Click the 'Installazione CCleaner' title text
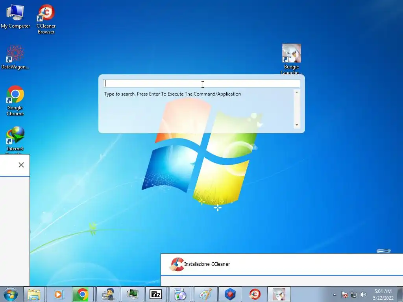 click(207, 264)
